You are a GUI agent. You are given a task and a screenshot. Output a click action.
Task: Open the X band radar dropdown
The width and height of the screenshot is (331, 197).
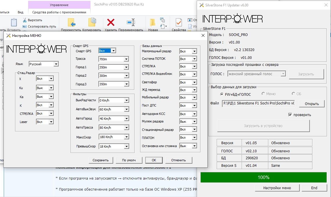[x=51, y=79]
